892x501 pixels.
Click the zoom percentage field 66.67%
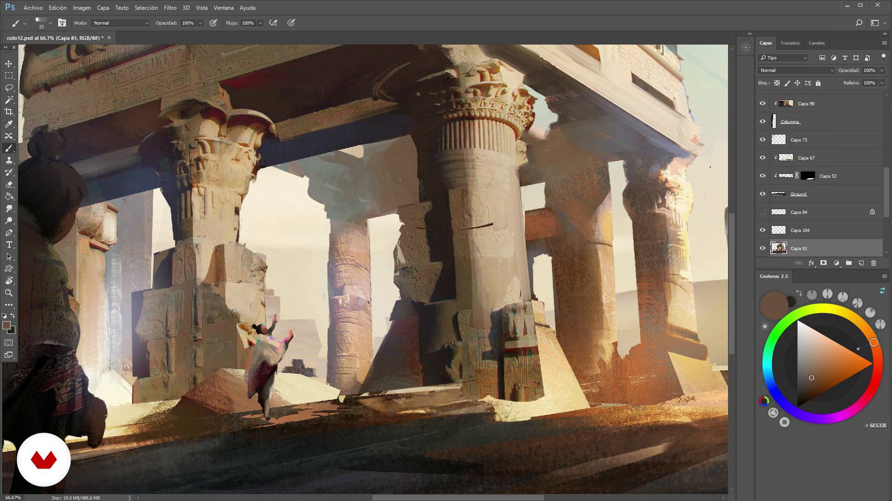click(x=13, y=498)
